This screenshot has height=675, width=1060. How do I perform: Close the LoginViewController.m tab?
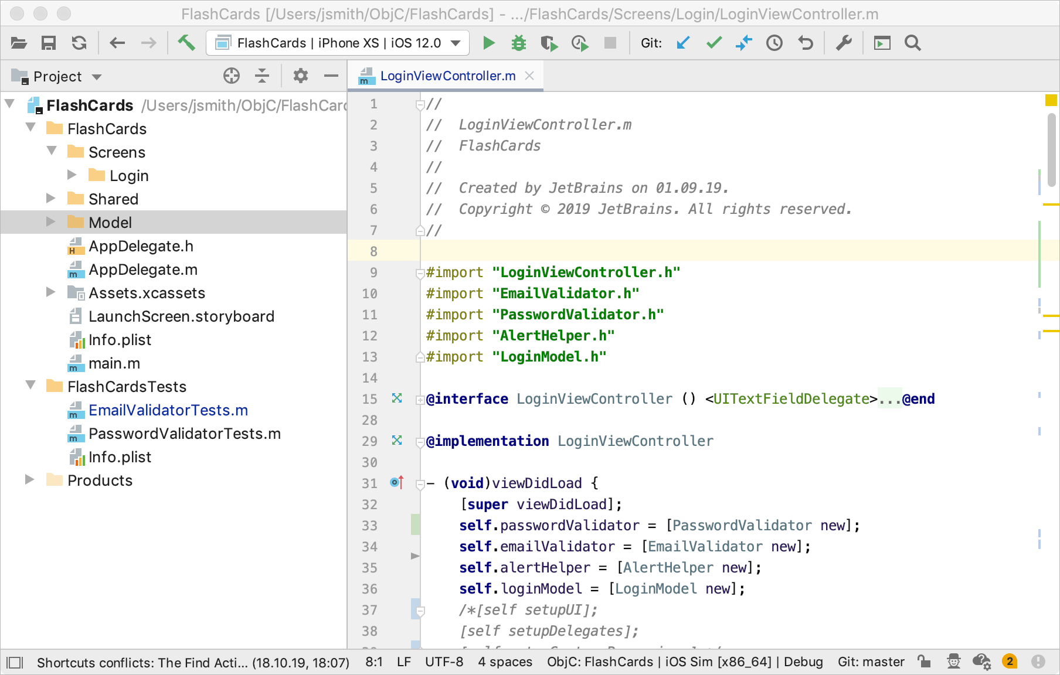pyautogui.click(x=529, y=76)
